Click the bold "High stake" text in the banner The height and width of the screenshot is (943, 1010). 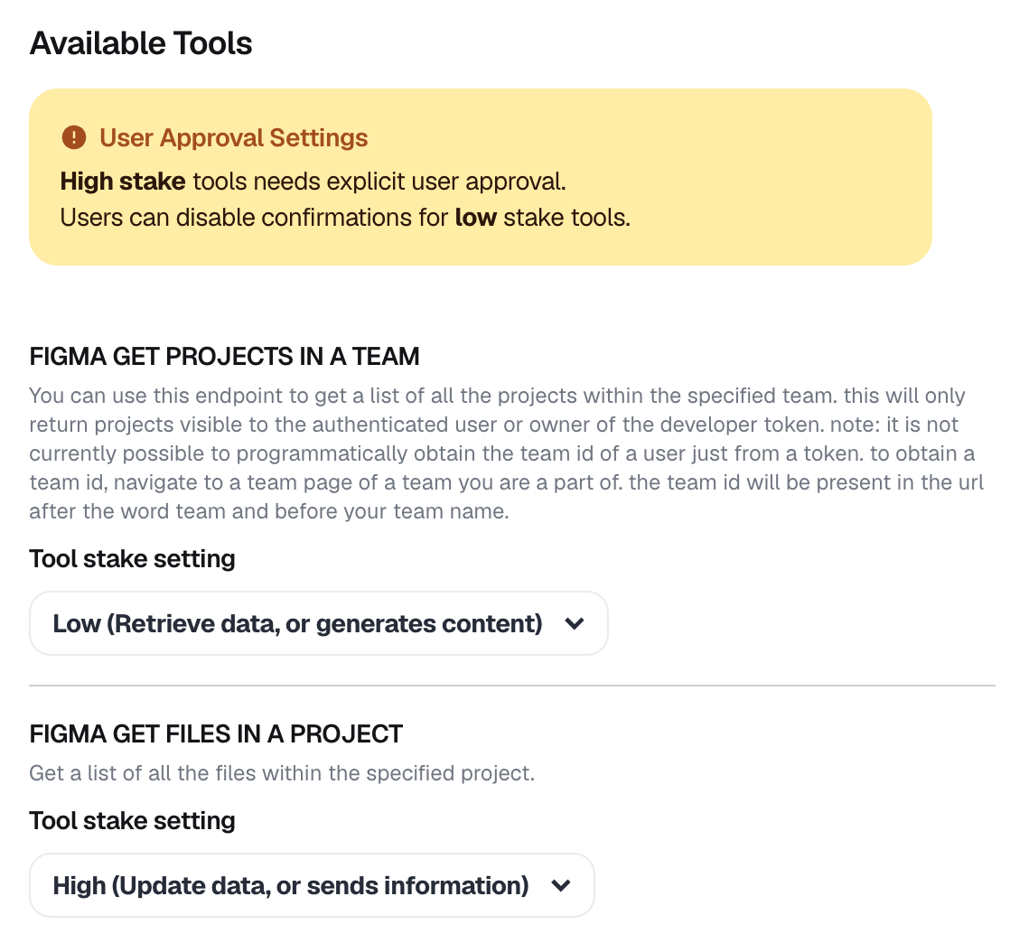(x=123, y=182)
